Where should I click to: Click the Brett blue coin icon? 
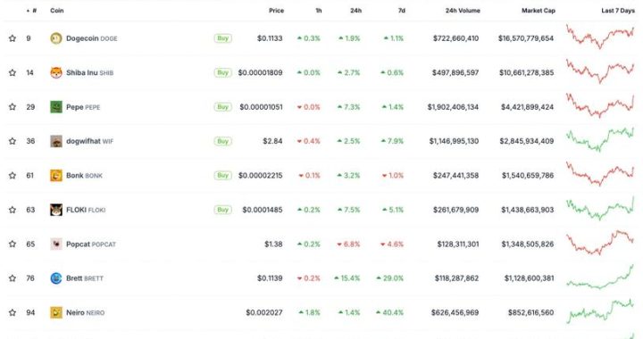pyautogui.click(x=56, y=278)
